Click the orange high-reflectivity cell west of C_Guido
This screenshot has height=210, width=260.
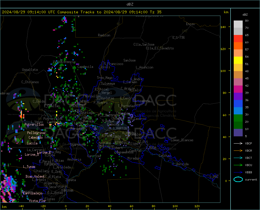(x=21, y=115)
